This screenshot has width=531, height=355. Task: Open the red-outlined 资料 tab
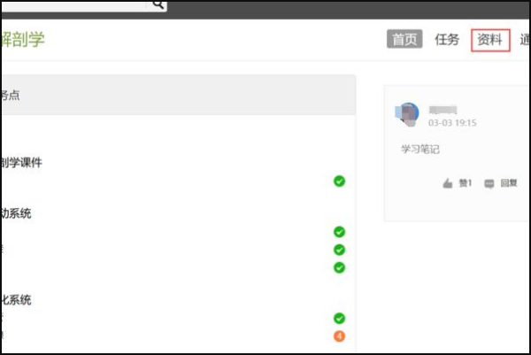coord(490,41)
